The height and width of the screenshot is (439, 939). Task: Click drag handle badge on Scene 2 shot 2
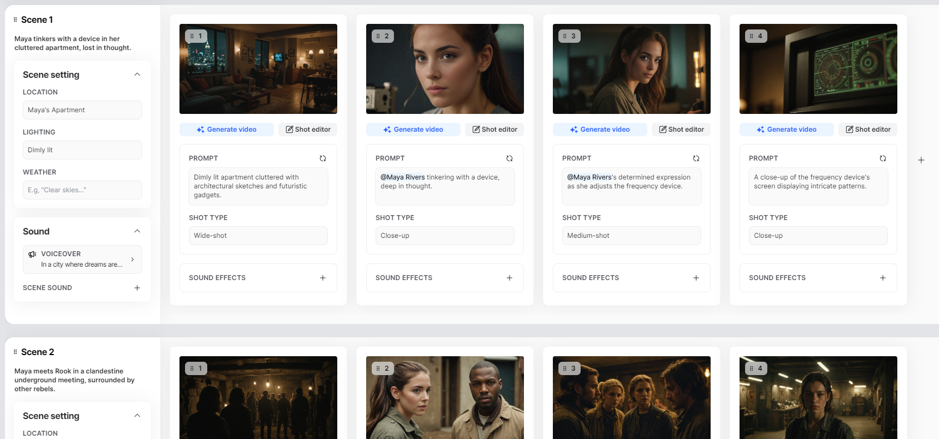click(x=383, y=368)
